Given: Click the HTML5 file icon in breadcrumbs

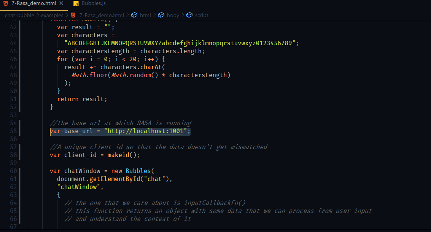Looking at the screenshot, I should [73, 15].
